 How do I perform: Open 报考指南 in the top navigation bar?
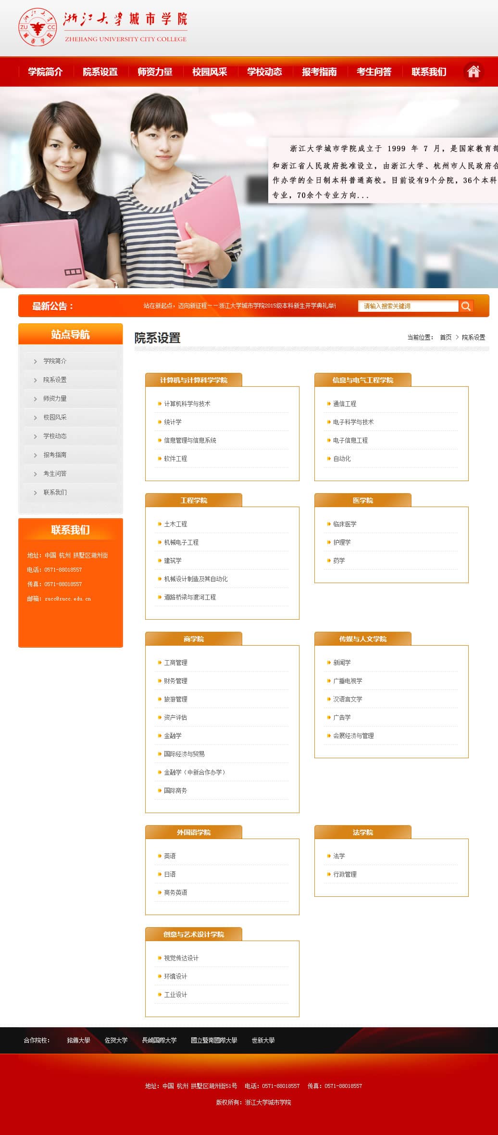[319, 72]
